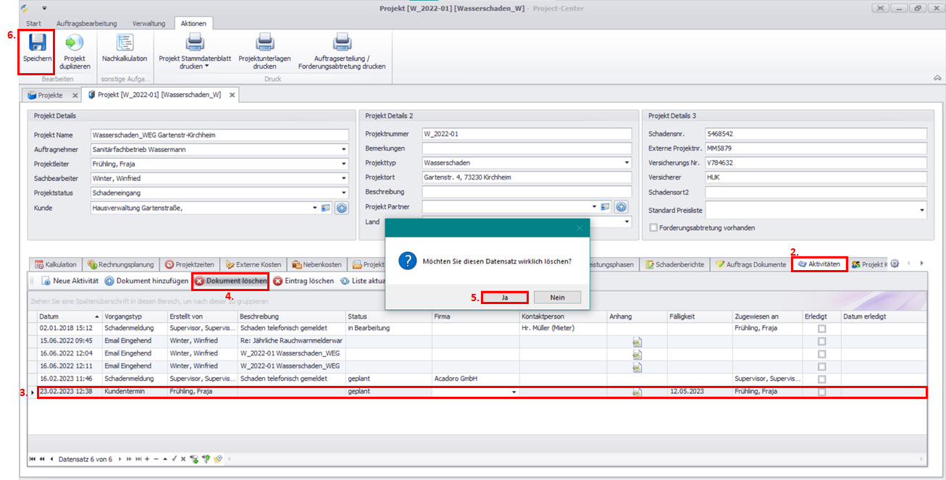Click the Speichern save icon

pos(37,43)
